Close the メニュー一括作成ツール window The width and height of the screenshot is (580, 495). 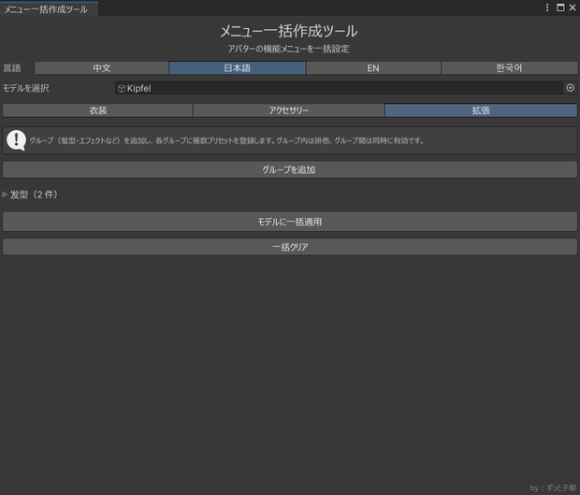(x=573, y=7)
